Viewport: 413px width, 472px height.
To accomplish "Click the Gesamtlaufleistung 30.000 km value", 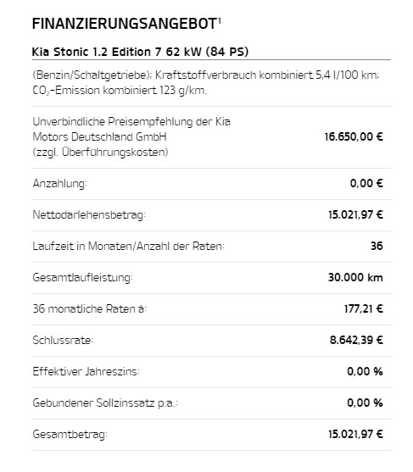I will (355, 277).
